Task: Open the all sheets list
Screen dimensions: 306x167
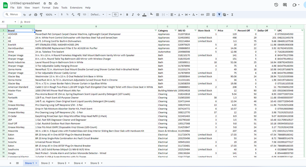Action: 18,163
